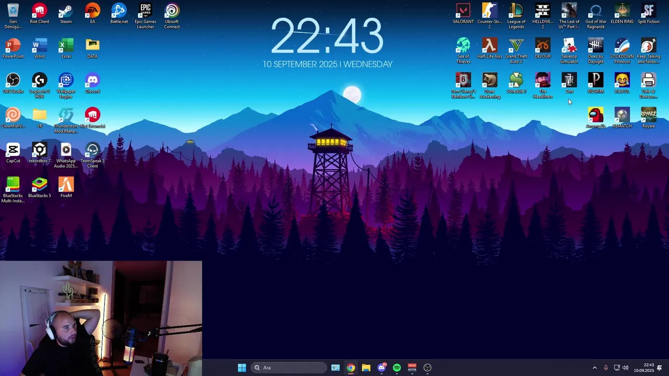The width and height of the screenshot is (669, 376).
Task: Select the Excel desktop shortcut
Action: click(x=66, y=49)
